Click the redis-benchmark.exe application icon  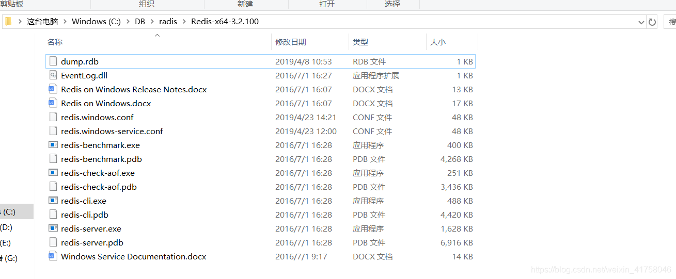(x=53, y=145)
